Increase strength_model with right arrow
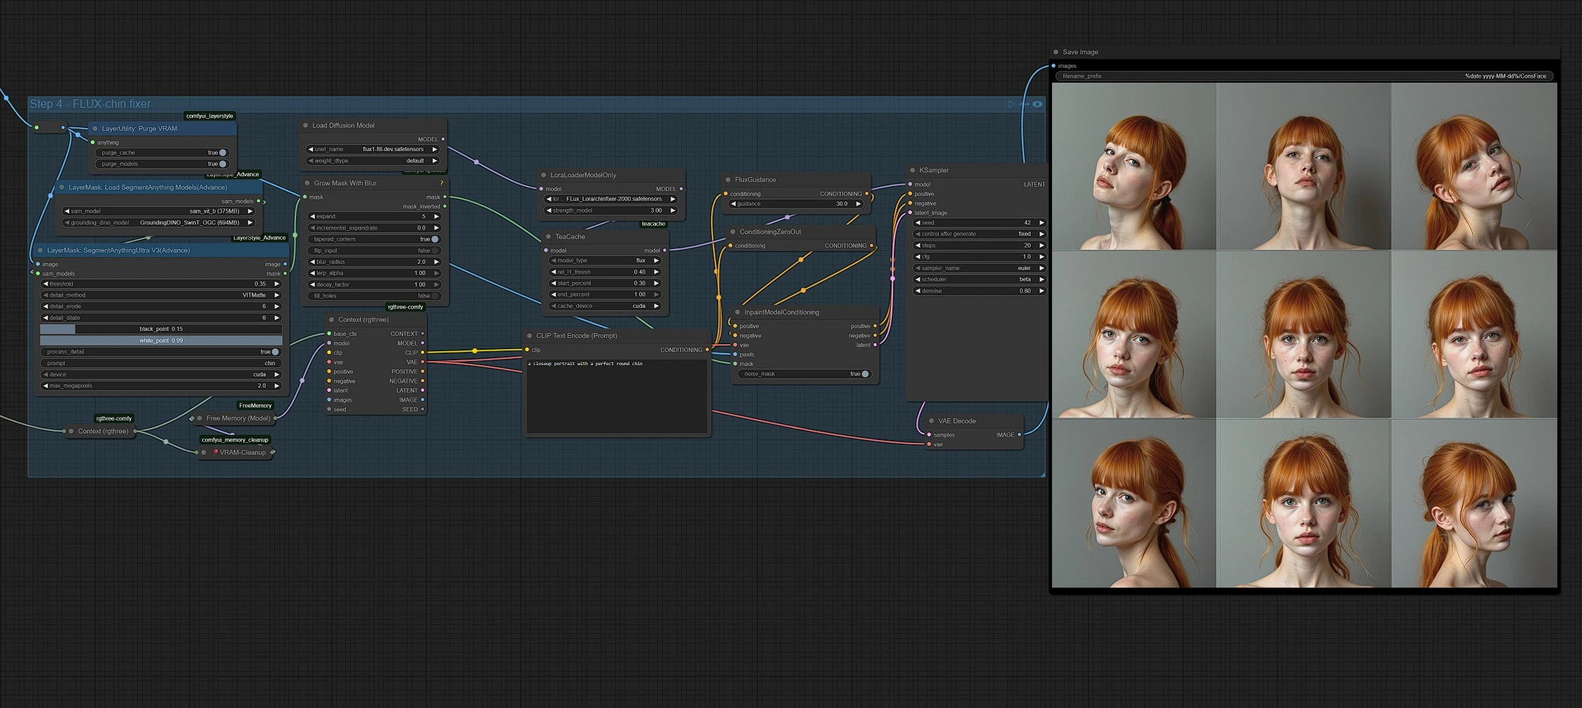The image size is (1582, 708). point(673,210)
